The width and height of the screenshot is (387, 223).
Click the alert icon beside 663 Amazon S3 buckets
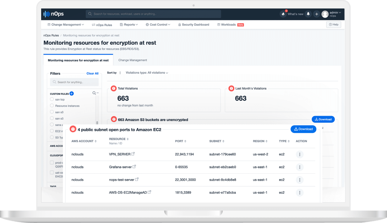114,120
